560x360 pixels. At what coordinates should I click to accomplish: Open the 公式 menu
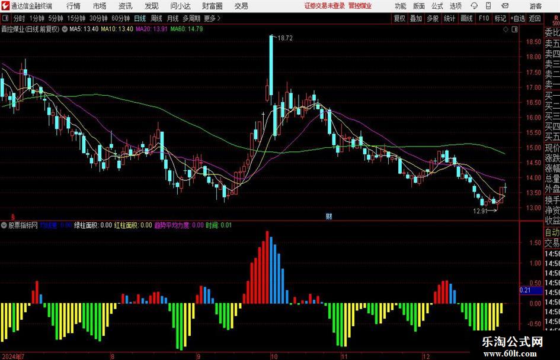437,6
